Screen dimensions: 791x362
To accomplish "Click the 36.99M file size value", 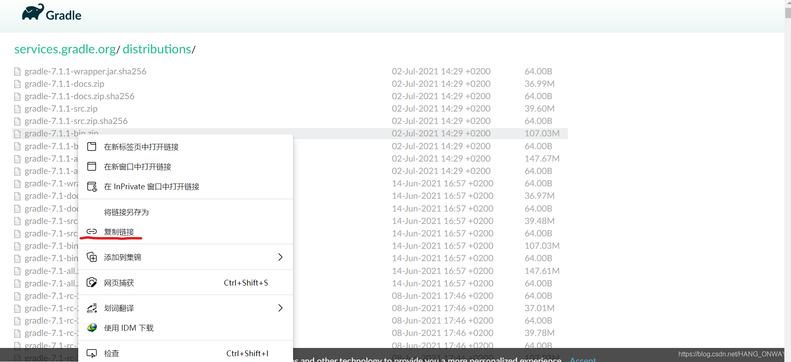I will 539,84.
